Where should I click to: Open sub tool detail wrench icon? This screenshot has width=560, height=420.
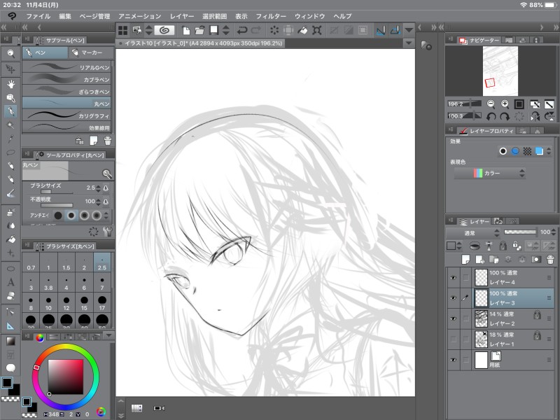pos(108,232)
